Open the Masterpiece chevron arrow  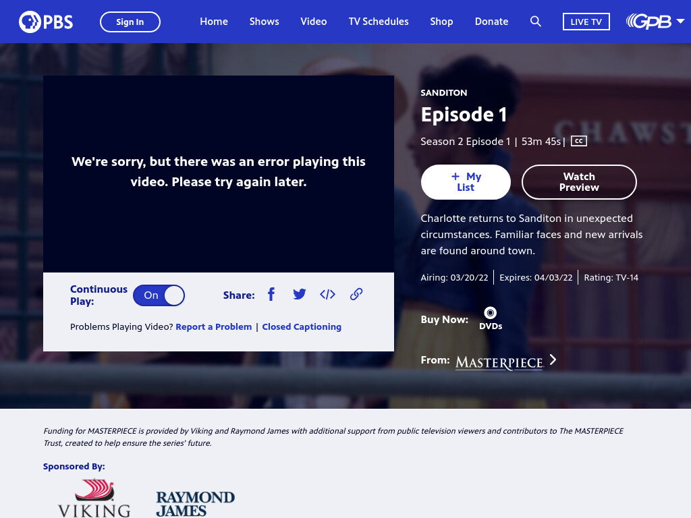click(553, 360)
